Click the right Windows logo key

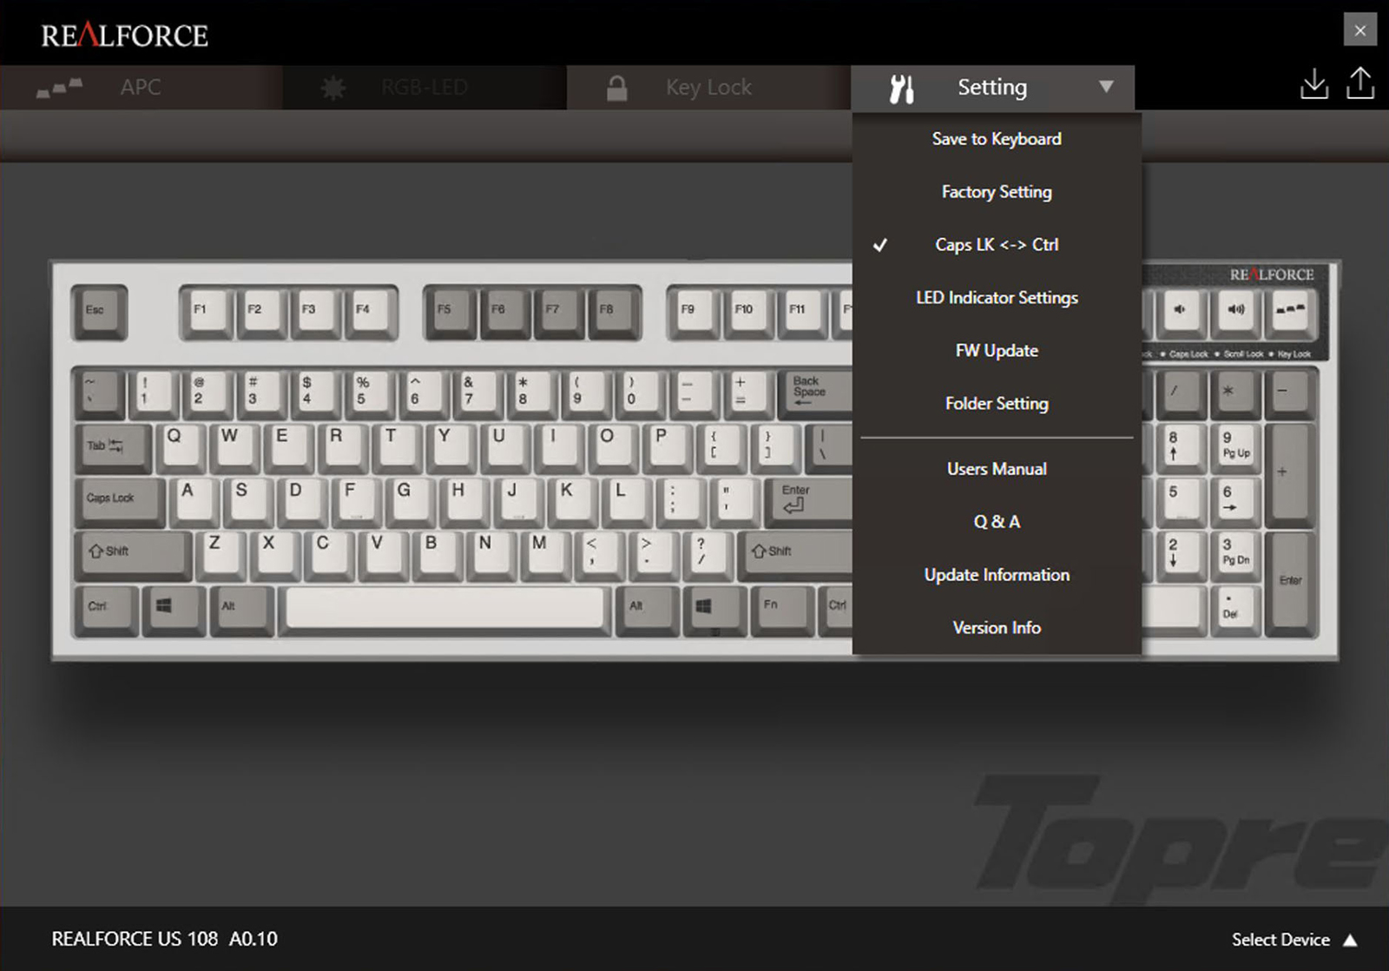[714, 611]
